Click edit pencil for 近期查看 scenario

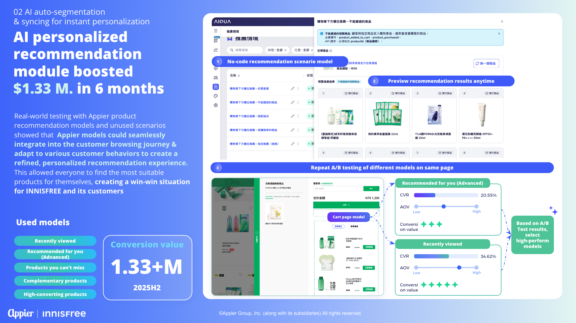tap(292, 89)
